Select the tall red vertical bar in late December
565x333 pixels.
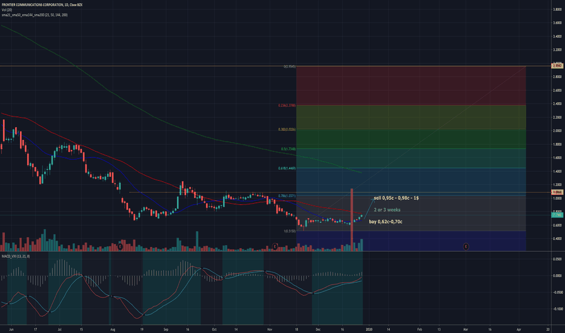coord(352,219)
